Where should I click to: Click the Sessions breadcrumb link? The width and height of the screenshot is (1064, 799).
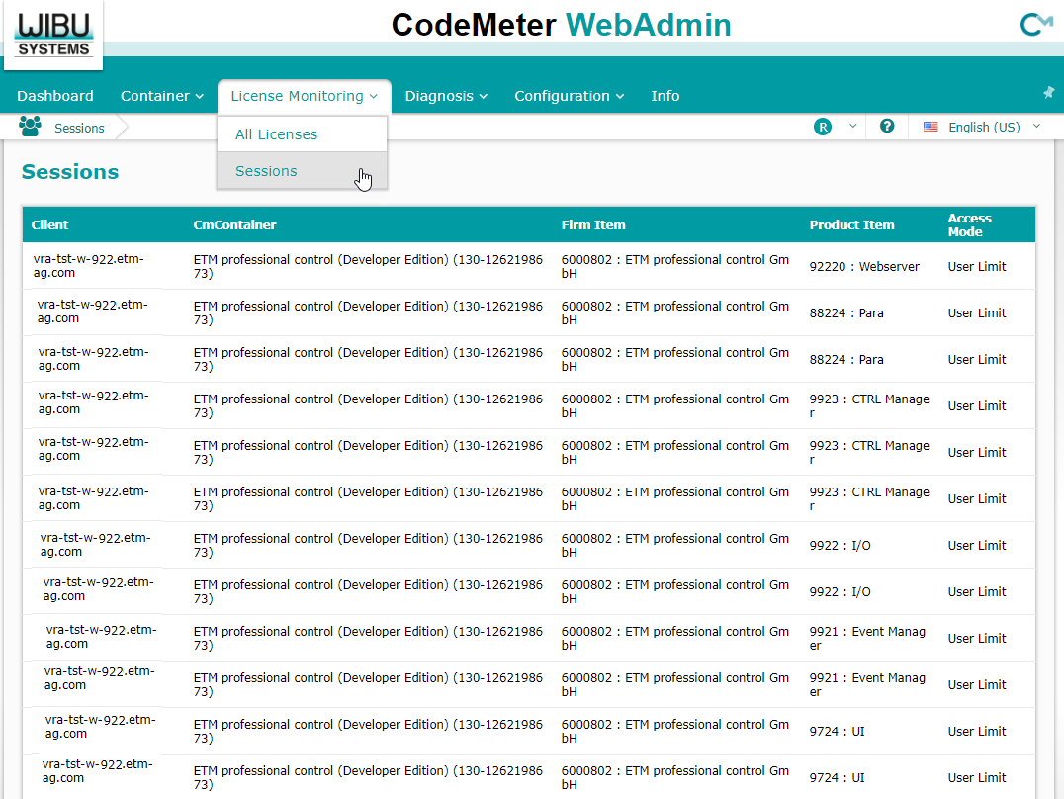[x=79, y=129]
